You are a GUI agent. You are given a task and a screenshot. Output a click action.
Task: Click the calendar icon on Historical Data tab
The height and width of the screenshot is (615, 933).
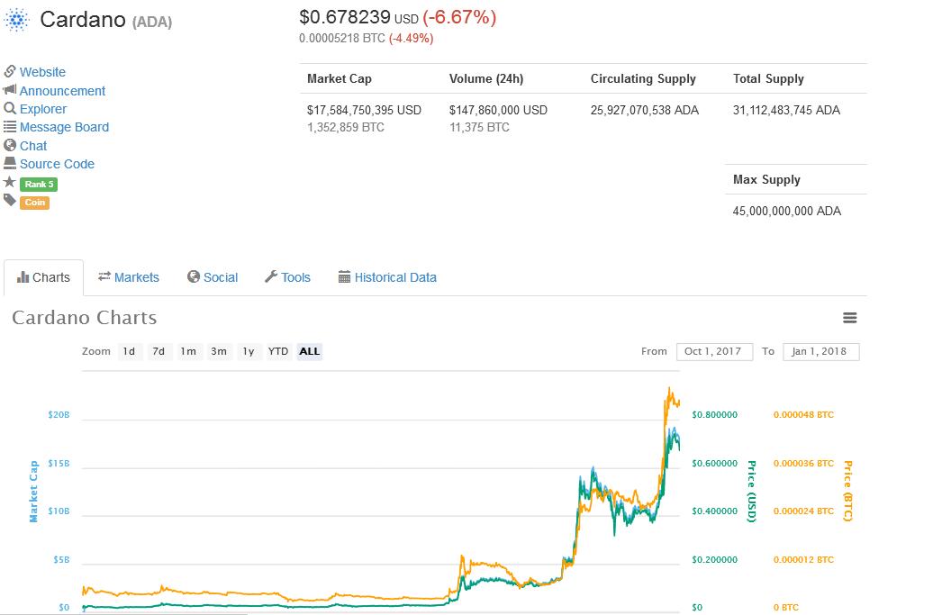[x=344, y=277]
